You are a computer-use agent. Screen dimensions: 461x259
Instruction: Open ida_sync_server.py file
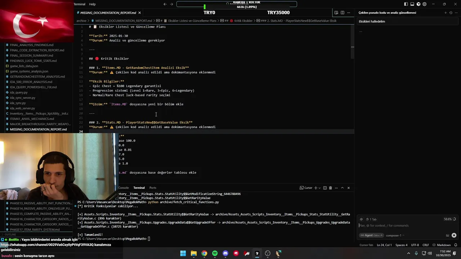(x=22, y=98)
